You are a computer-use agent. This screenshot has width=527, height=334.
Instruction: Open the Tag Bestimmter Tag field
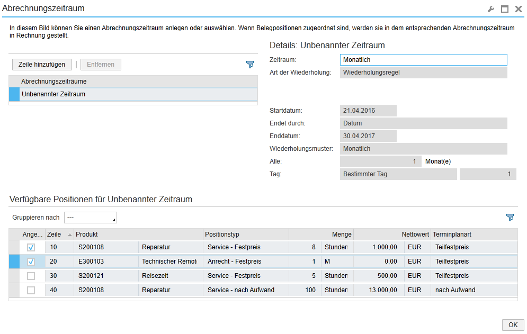[x=398, y=174]
